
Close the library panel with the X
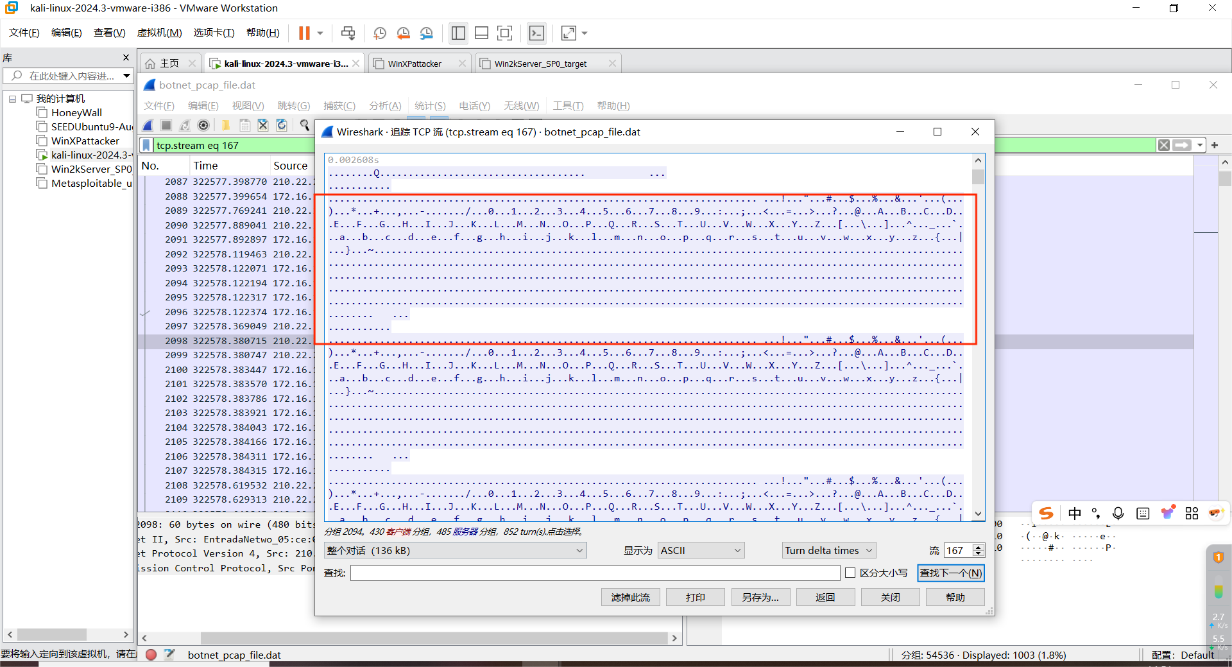click(126, 58)
